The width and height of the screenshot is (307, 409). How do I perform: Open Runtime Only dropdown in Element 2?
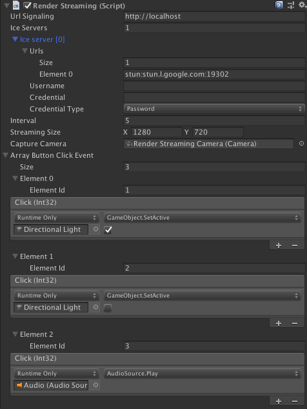click(x=57, y=374)
